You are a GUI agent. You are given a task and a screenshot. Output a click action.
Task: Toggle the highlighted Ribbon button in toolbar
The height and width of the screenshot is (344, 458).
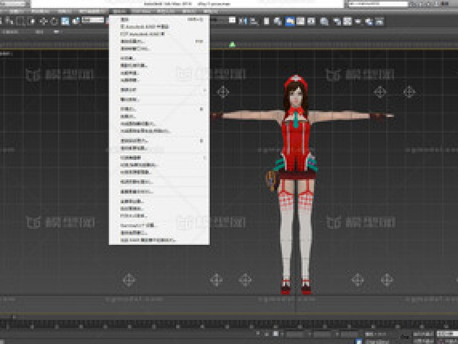pos(290,21)
